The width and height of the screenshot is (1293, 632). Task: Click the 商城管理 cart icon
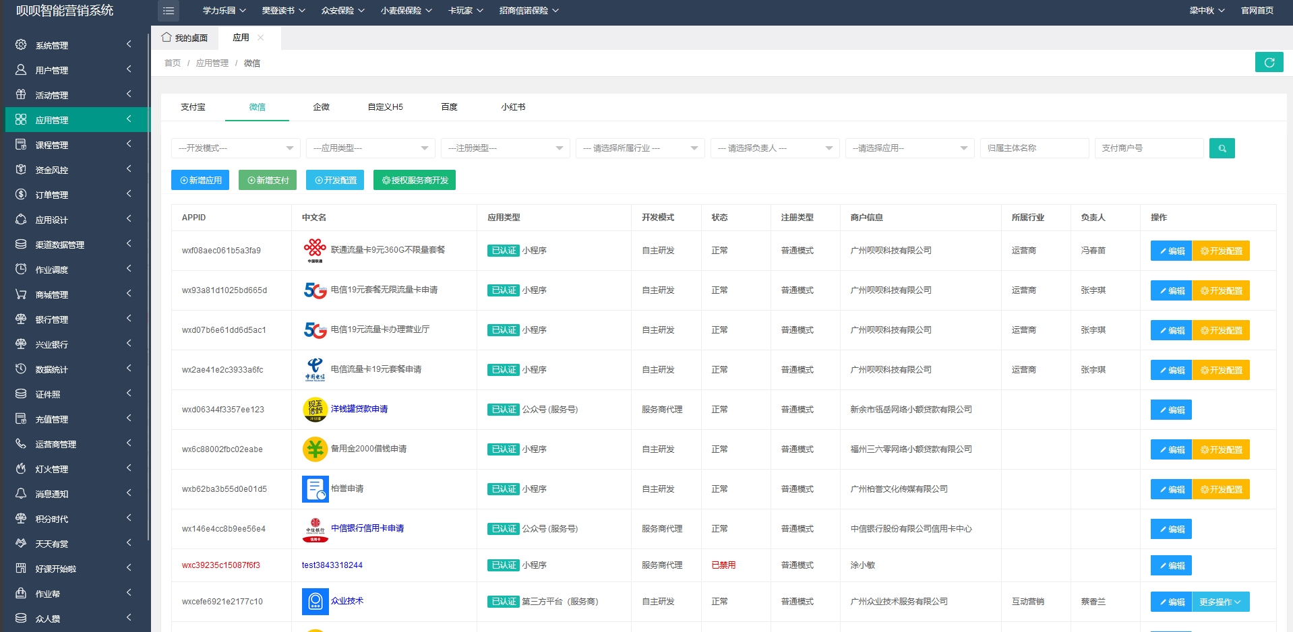(x=21, y=294)
